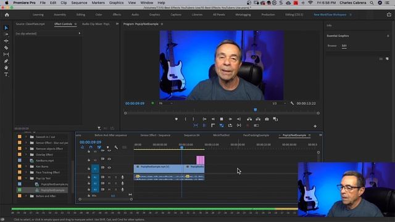This screenshot has height=222, width=395.
Task: Open Program monitor settings wrench
Action: coord(292,103)
